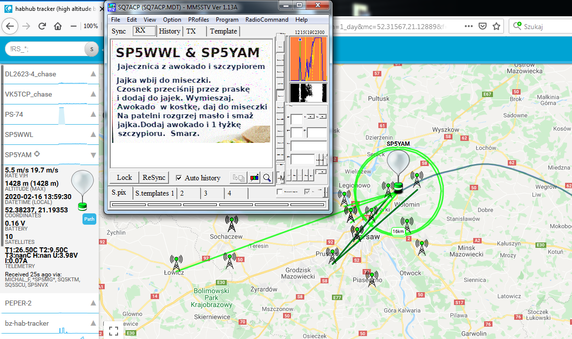Click the follow target icon beside SP5YAM

(37, 154)
